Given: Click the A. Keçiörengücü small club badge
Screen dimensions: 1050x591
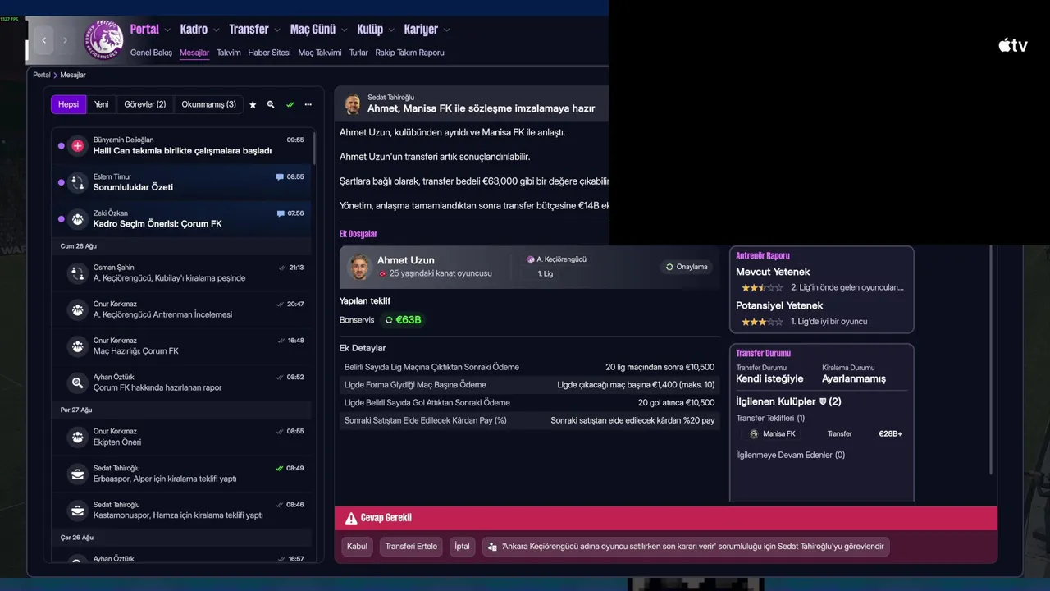Looking at the screenshot, I should pyautogui.click(x=531, y=259).
